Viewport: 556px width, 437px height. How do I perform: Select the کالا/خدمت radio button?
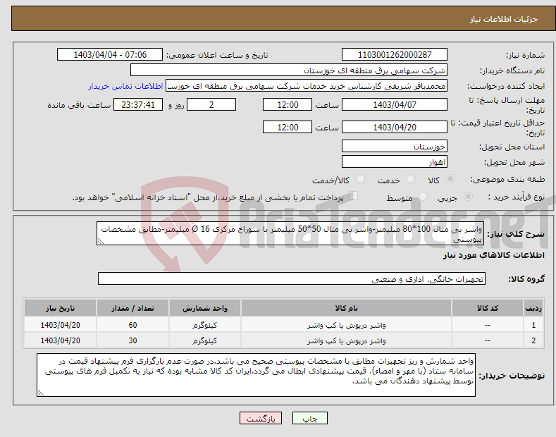360,179
